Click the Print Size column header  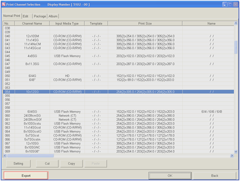coord(145,24)
